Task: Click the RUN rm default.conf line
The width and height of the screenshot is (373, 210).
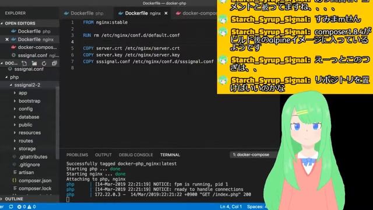Action: tap(131, 35)
